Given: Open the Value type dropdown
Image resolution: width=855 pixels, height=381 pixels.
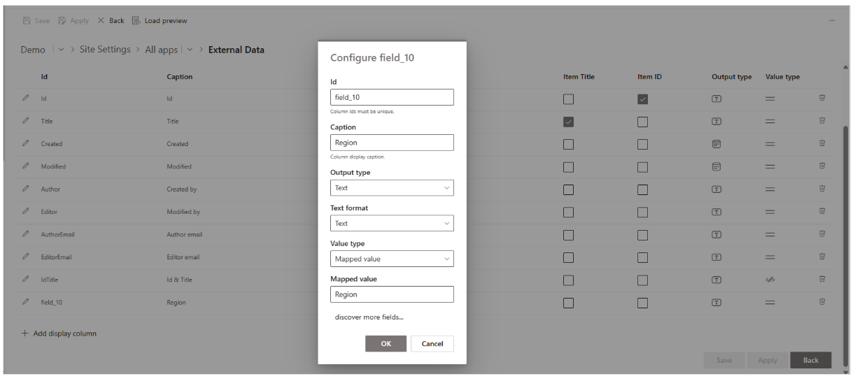Looking at the screenshot, I should [x=392, y=259].
